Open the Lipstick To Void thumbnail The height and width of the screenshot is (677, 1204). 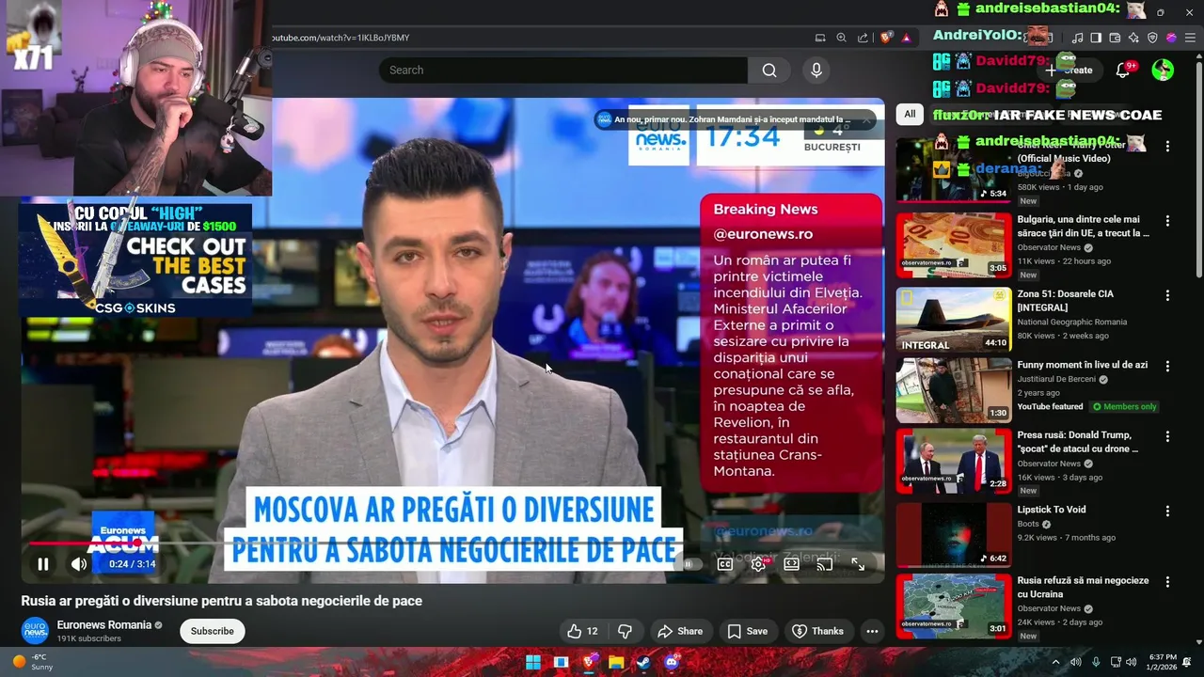953,535
